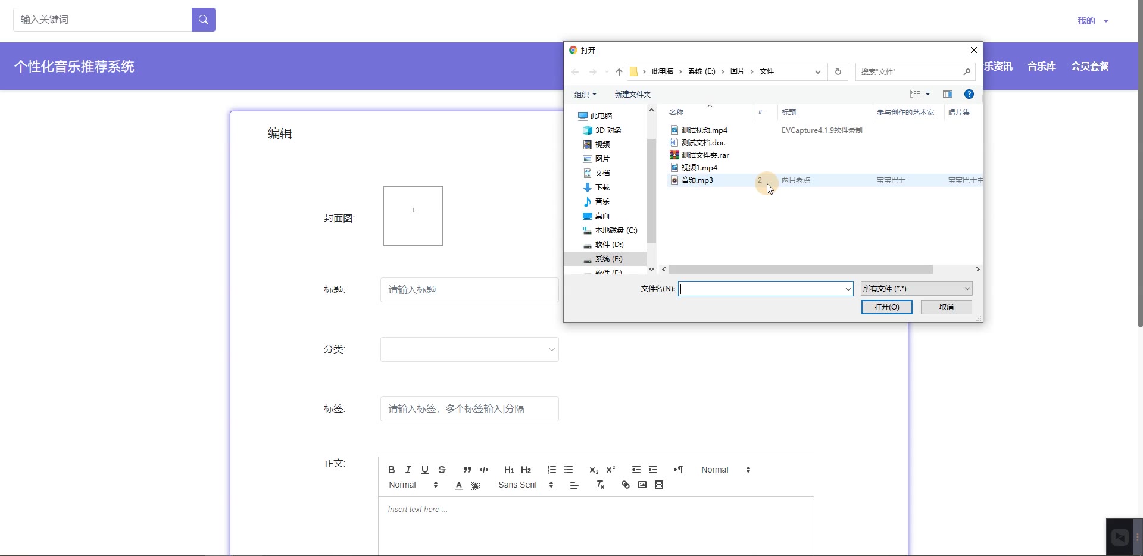This screenshot has height=556, width=1143.
Task: Apply superscript formatting
Action: 610,470
